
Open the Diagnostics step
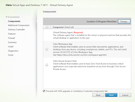13,51
